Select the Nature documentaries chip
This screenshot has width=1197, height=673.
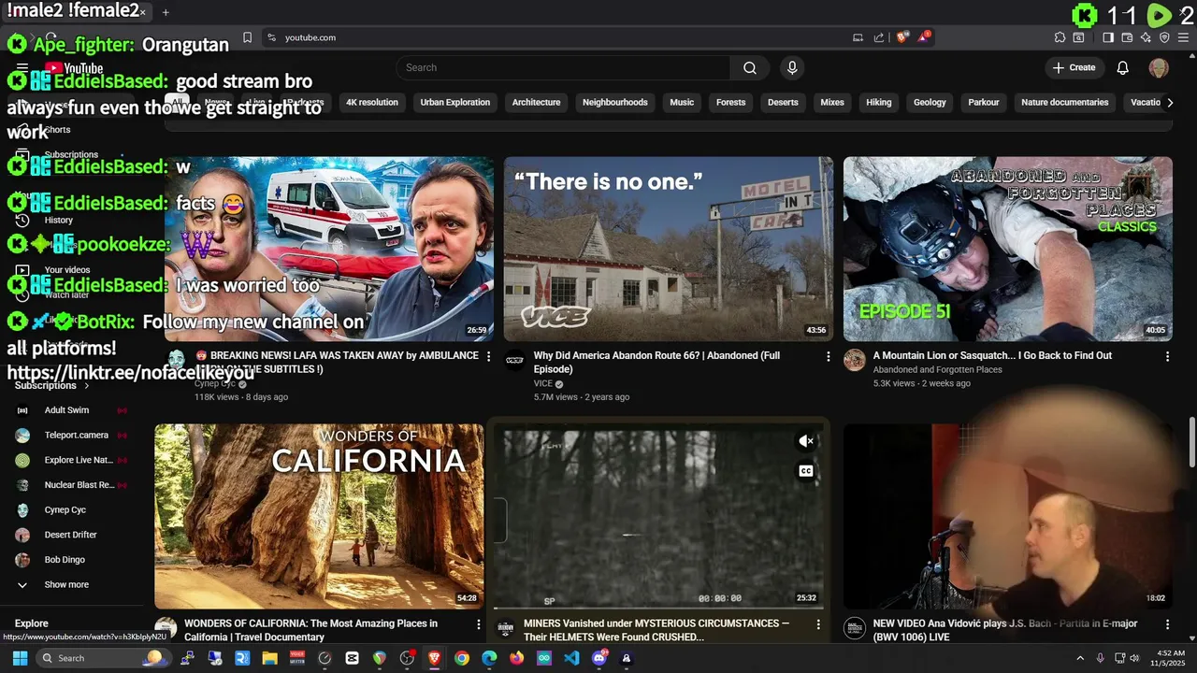click(x=1065, y=102)
